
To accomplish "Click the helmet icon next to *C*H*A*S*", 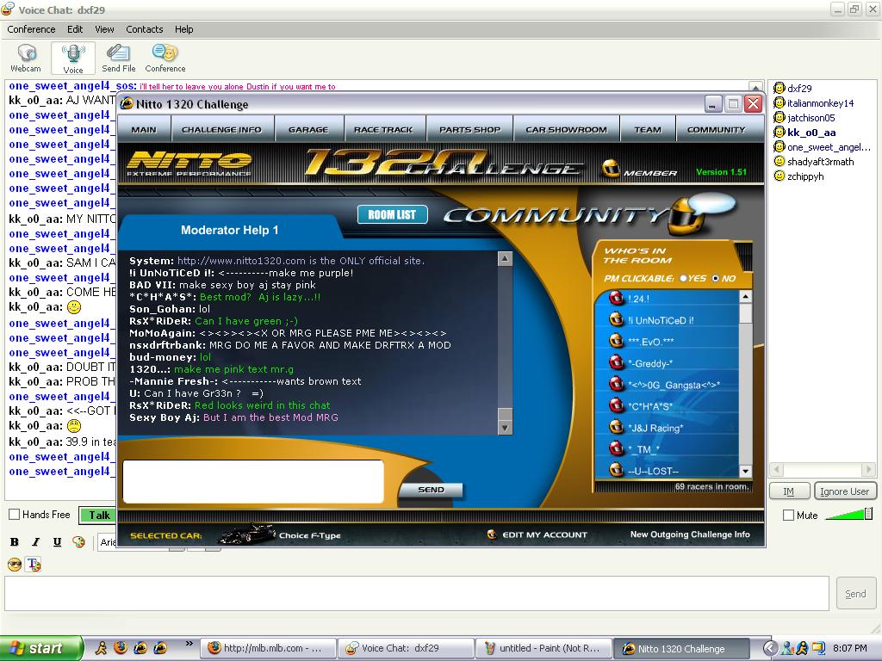I will 617,405.
